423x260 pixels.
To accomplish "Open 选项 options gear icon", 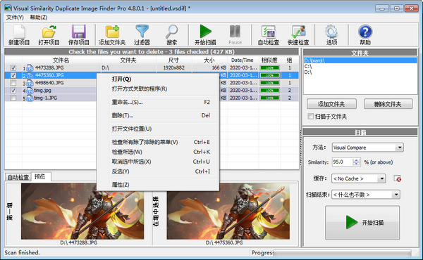I will coord(331,32).
